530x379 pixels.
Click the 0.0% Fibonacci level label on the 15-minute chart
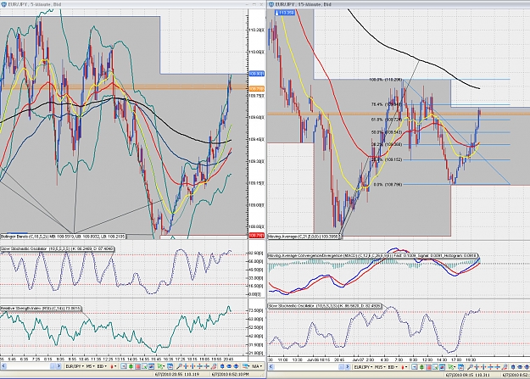pos(388,185)
